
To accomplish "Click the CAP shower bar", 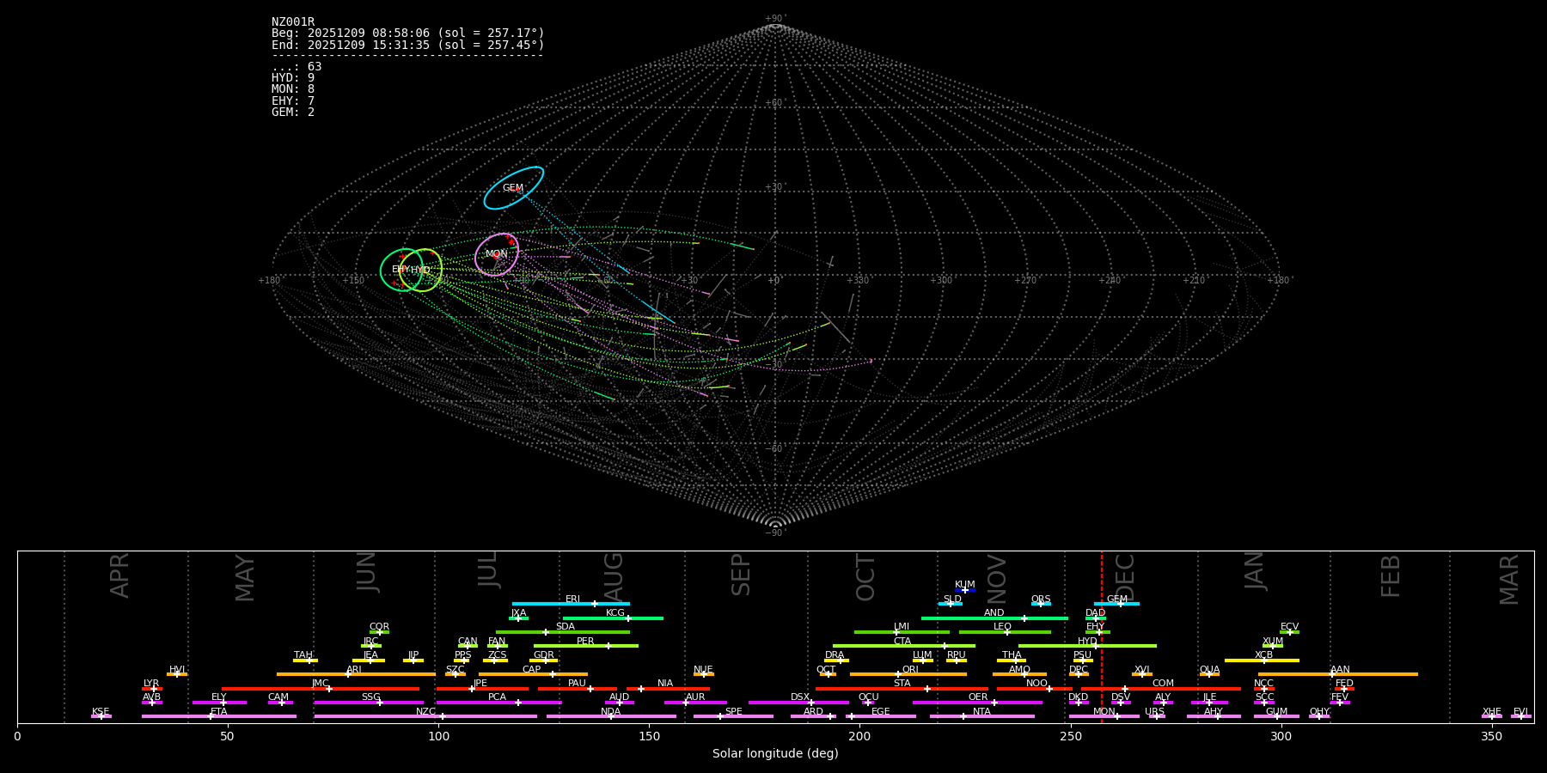I will point(533,674).
